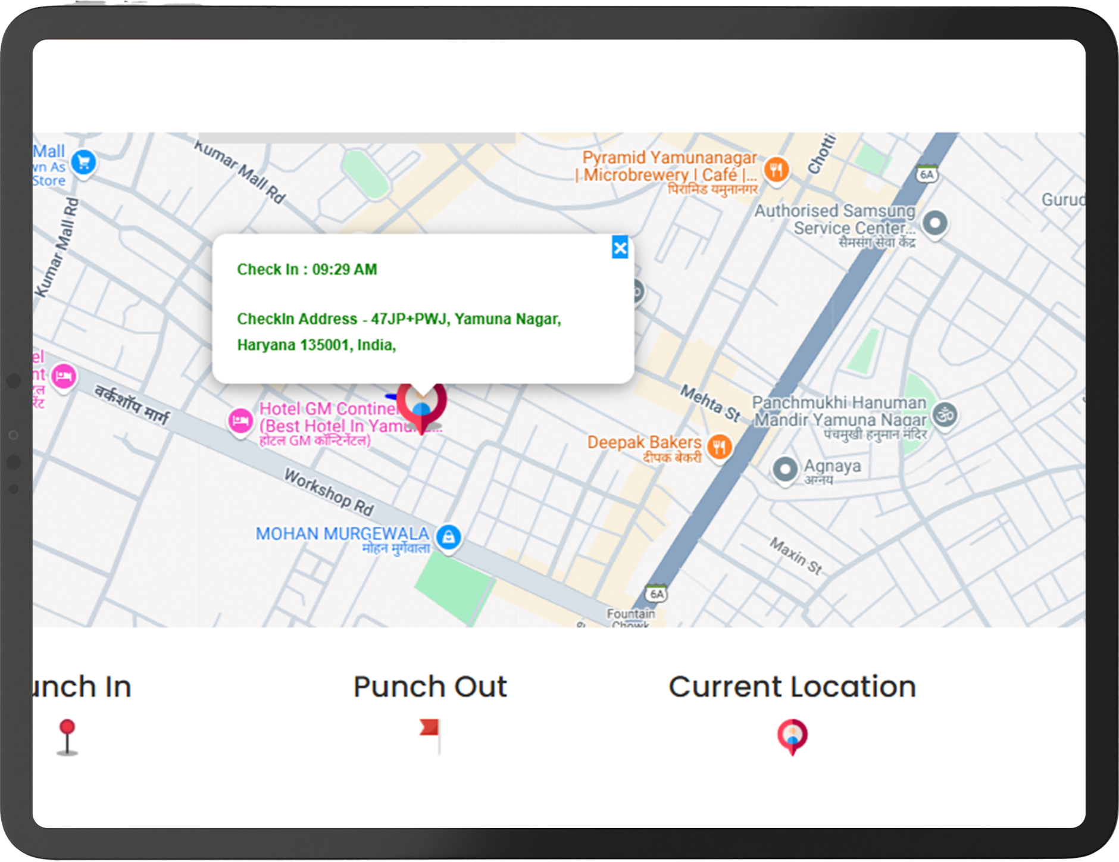
Task: Click the 6A highway shield near Fountain Chowk
Action: (x=657, y=593)
